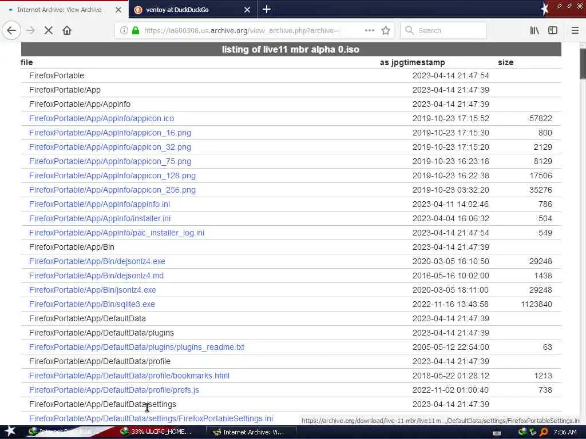
Task: Open appicon_75.png link
Action: (x=110, y=161)
